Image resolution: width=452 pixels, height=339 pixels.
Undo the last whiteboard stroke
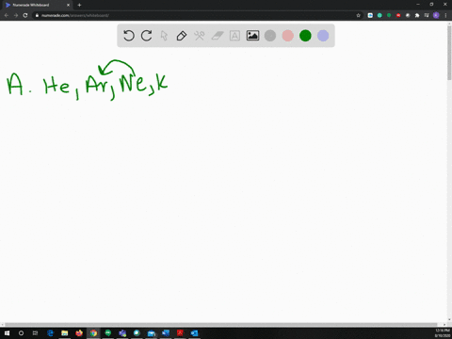129,36
